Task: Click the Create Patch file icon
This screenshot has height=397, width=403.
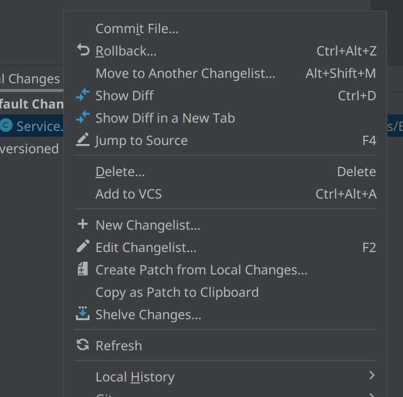Action: [83, 269]
